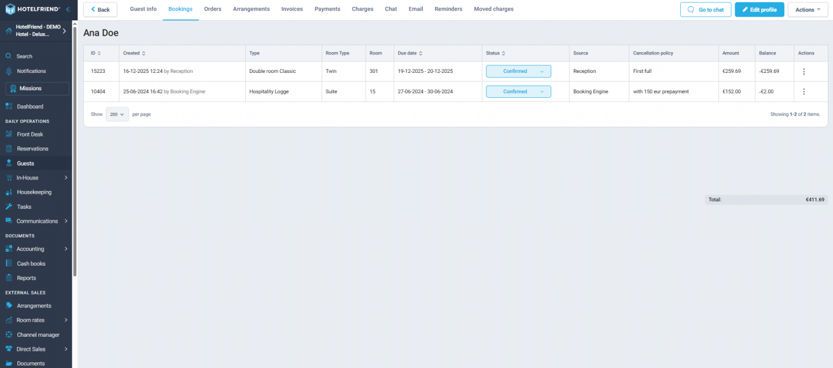Image resolution: width=833 pixels, height=368 pixels.
Task: Click the Tasks wrench icon
Action: coord(9,207)
